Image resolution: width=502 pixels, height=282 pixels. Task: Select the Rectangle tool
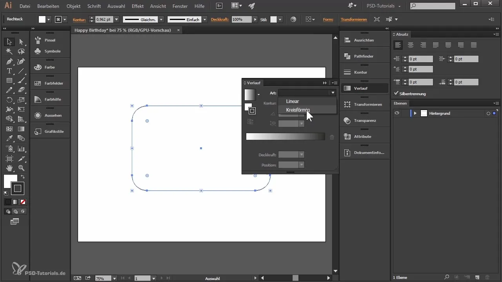pyautogui.click(x=9, y=80)
